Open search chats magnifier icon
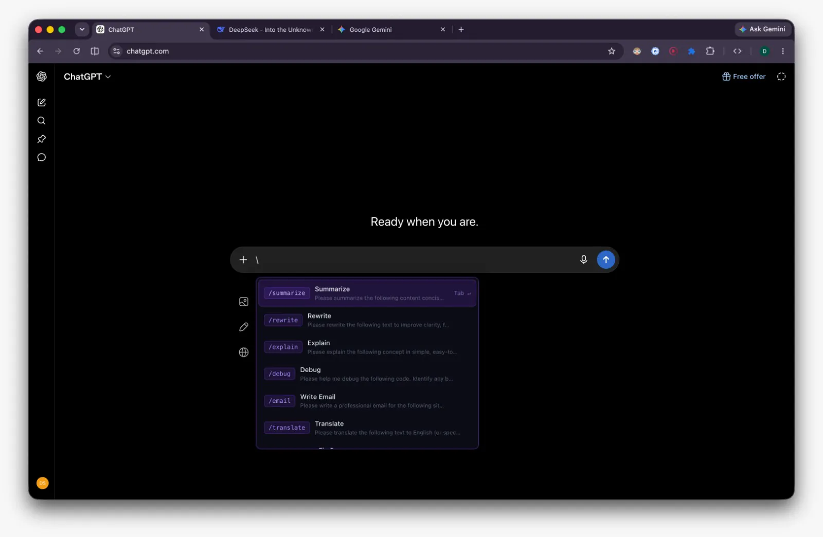Screen dimensions: 823x537 click(42, 121)
